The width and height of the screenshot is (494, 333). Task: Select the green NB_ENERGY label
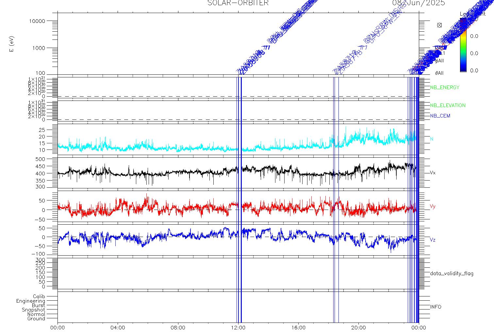[445, 87]
